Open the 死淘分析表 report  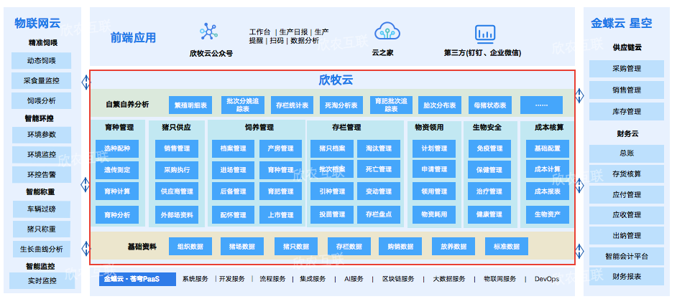click(341, 105)
